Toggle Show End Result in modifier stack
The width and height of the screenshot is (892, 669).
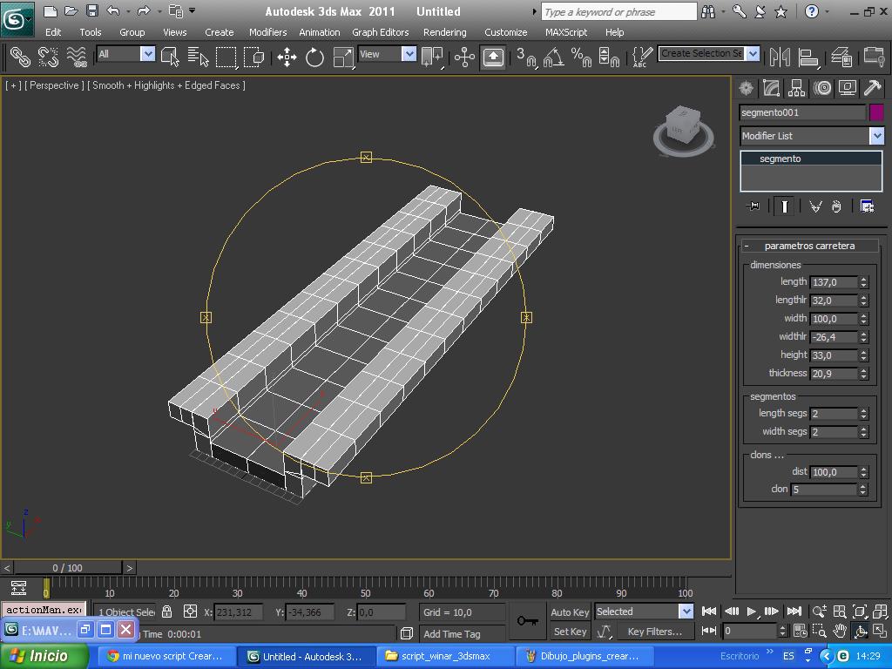[785, 206]
